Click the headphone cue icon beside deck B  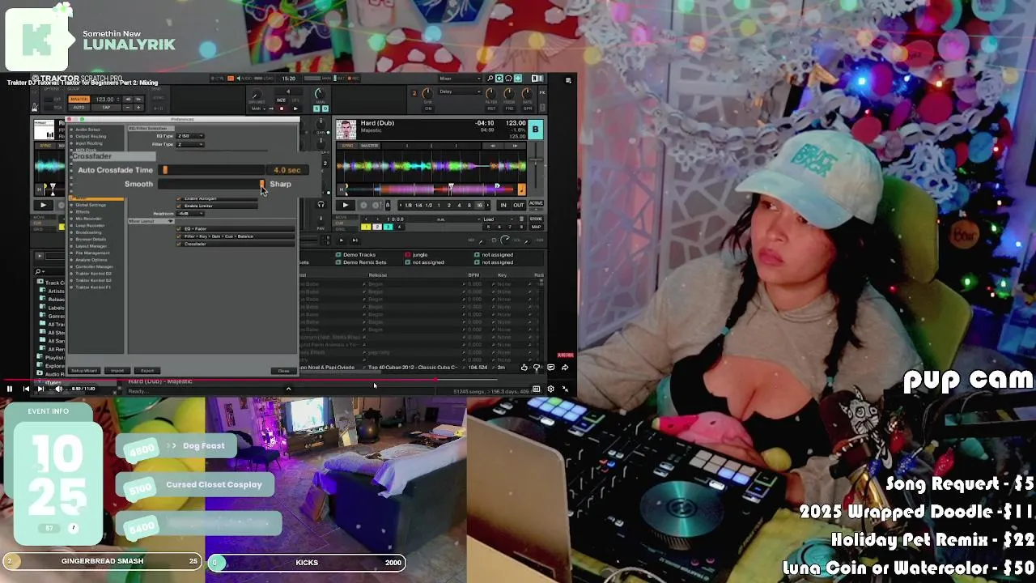pyautogui.click(x=321, y=204)
